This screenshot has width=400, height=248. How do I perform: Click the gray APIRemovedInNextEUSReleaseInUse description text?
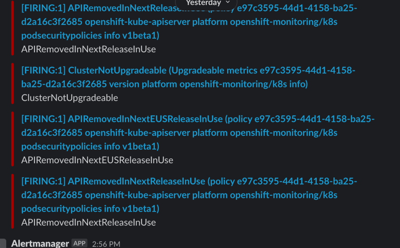coord(97,160)
